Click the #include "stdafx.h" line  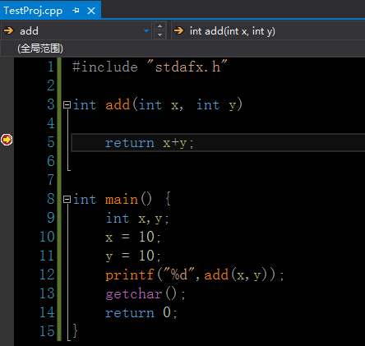pos(150,67)
